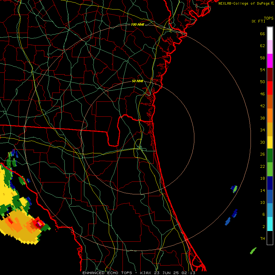Click the light green 26 kft swatch
This screenshot has height=275, width=275.
[270, 169]
